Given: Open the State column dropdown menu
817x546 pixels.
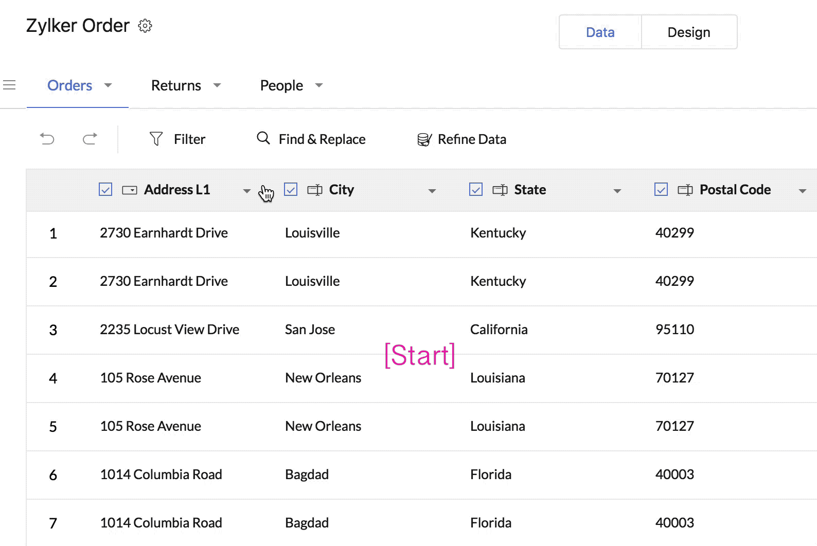Looking at the screenshot, I should click(617, 191).
